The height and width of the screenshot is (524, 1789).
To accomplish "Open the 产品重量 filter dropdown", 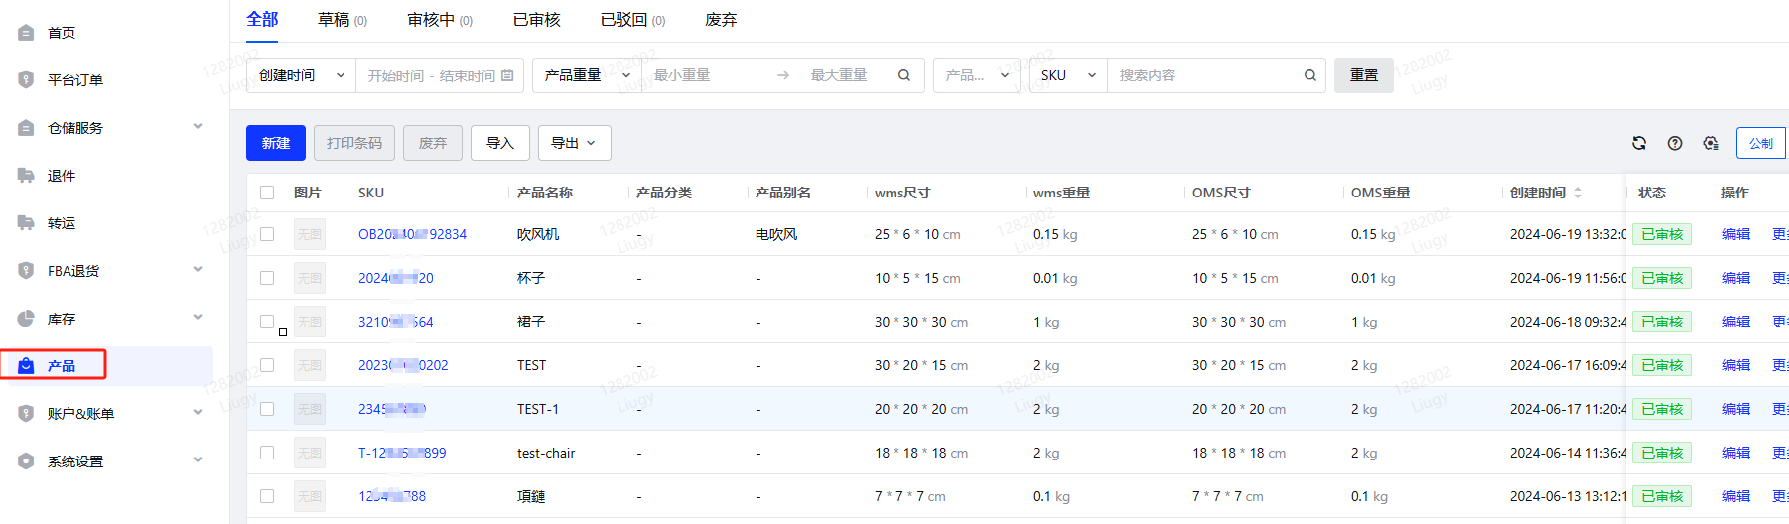I will pos(587,75).
